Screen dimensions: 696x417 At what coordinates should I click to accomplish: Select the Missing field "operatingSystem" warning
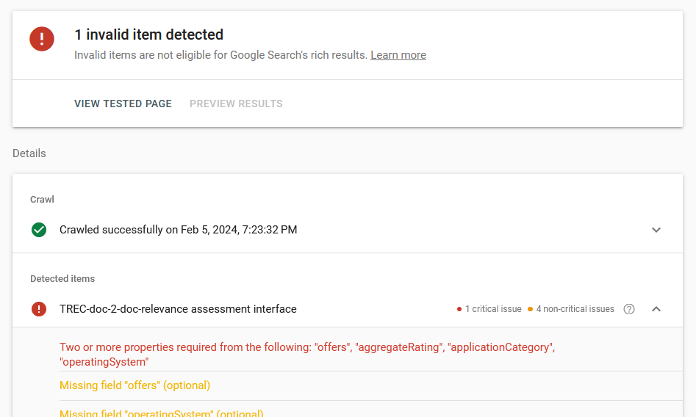(x=161, y=413)
